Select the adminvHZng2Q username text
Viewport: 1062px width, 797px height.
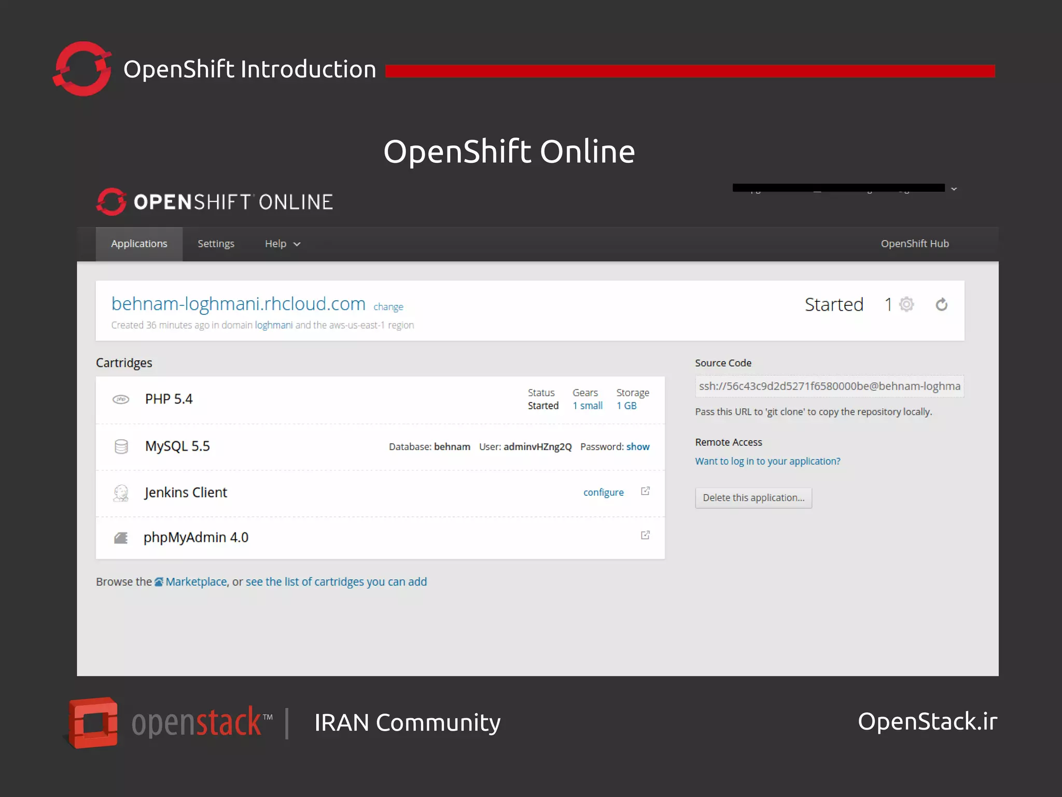(x=537, y=446)
